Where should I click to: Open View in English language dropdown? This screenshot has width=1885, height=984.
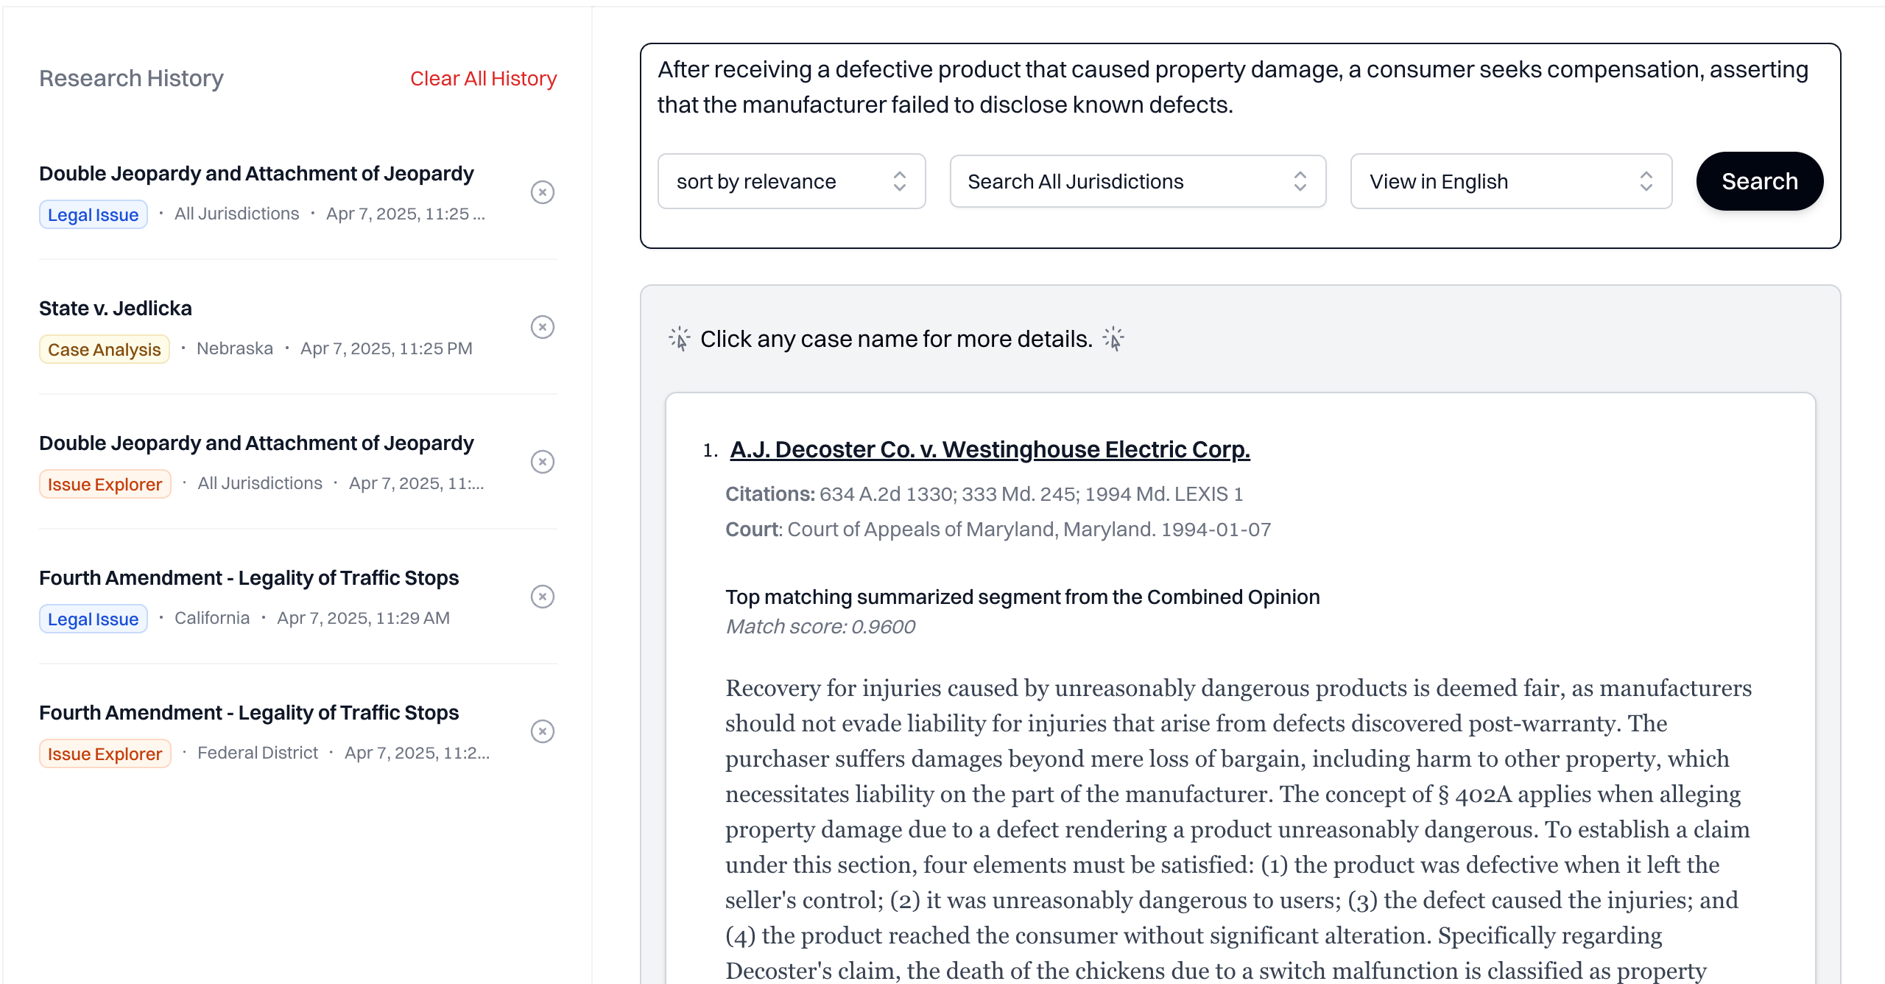point(1510,181)
